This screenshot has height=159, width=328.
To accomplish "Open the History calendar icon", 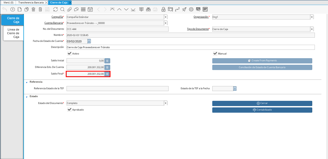I will pos(90,9).
